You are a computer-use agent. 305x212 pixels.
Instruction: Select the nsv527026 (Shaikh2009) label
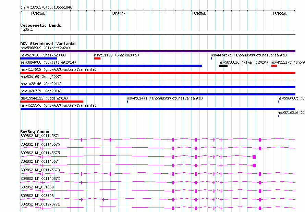[x=43, y=55]
